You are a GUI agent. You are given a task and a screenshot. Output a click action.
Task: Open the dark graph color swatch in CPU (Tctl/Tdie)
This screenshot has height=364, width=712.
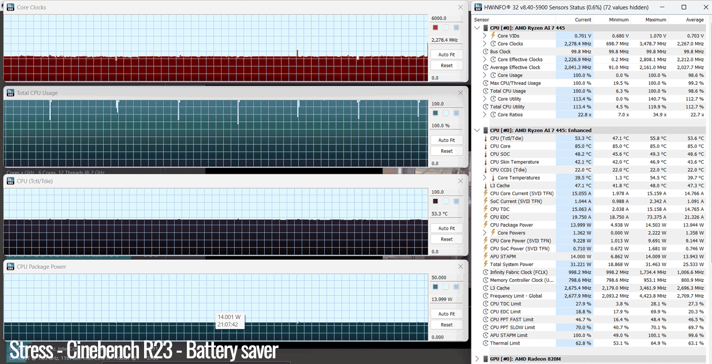(x=436, y=201)
